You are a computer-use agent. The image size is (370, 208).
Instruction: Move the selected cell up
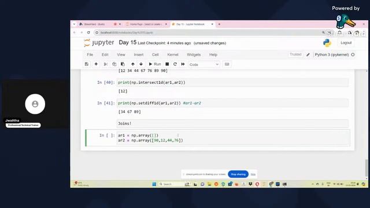[x=133, y=64]
